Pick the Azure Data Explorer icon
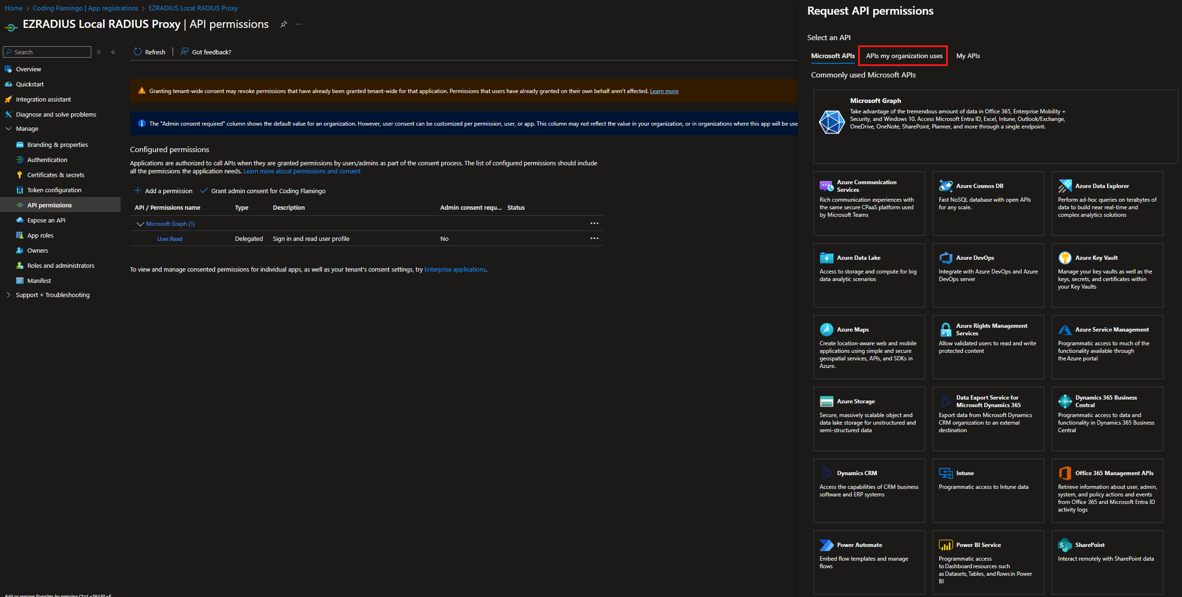The image size is (1182, 597). [1065, 186]
